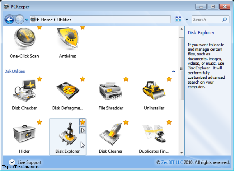Click the PCKeeper title bar icon

[6, 7]
